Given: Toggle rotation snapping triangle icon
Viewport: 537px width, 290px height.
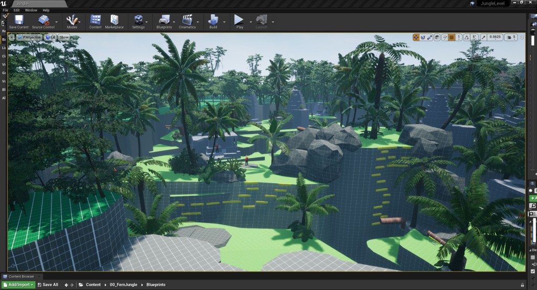Looking at the screenshot, I should click(x=467, y=37).
